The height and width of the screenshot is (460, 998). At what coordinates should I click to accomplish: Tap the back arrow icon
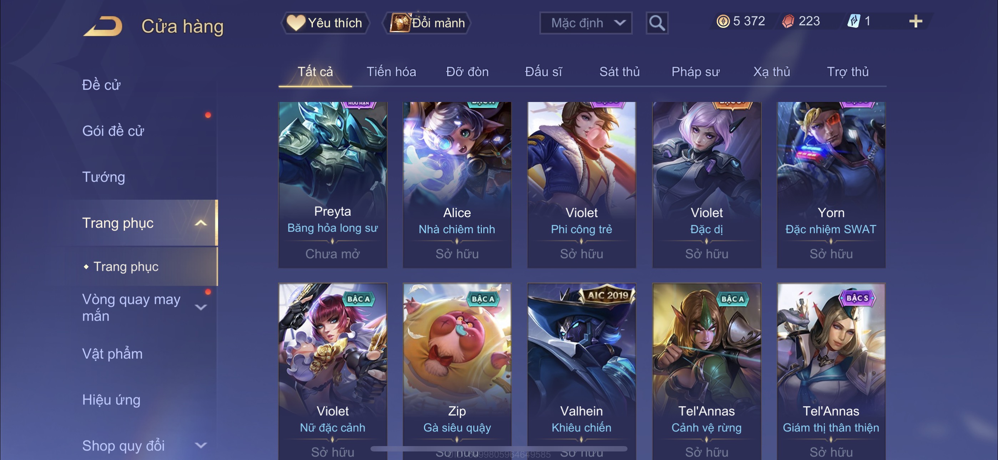(x=103, y=26)
